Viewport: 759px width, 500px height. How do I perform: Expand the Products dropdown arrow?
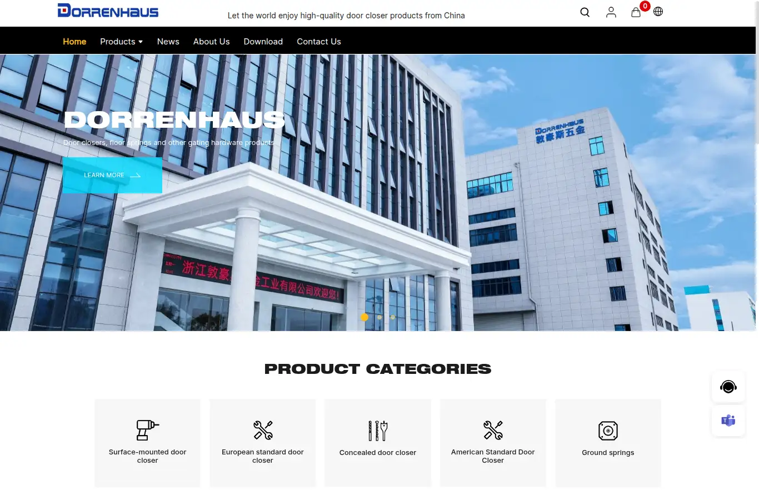point(141,42)
